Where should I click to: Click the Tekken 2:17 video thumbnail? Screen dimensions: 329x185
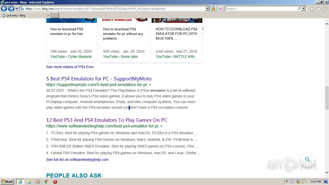click(x=177, y=20)
